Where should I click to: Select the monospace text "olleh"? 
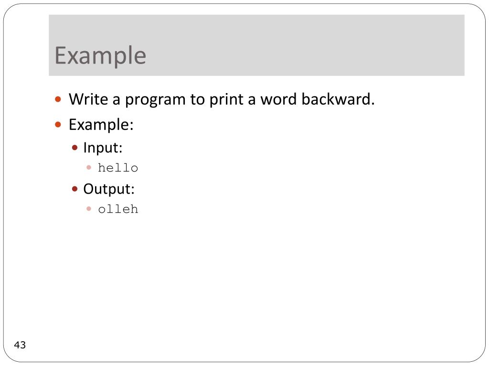tap(118, 209)
